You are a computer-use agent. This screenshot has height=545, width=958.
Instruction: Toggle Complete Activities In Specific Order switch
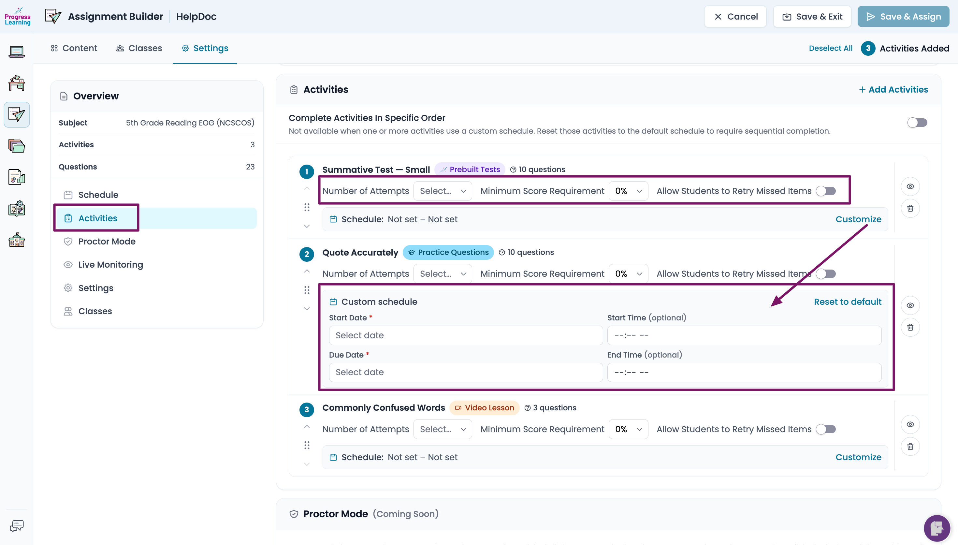917,123
